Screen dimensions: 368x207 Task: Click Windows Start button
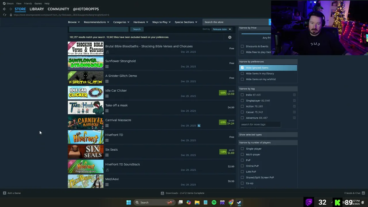tap(129, 202)
